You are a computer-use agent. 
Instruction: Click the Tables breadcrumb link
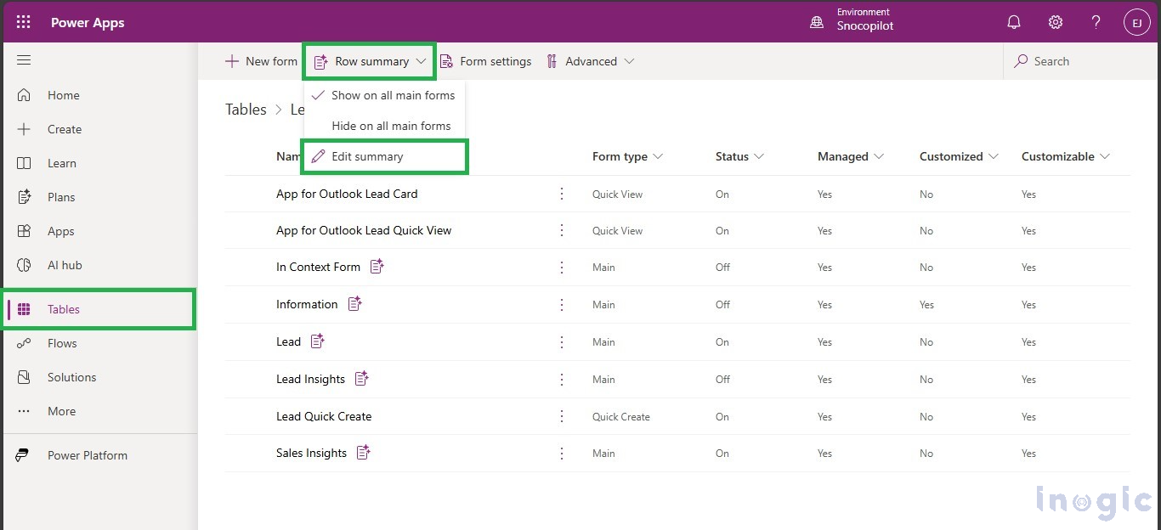click(246, 109)
